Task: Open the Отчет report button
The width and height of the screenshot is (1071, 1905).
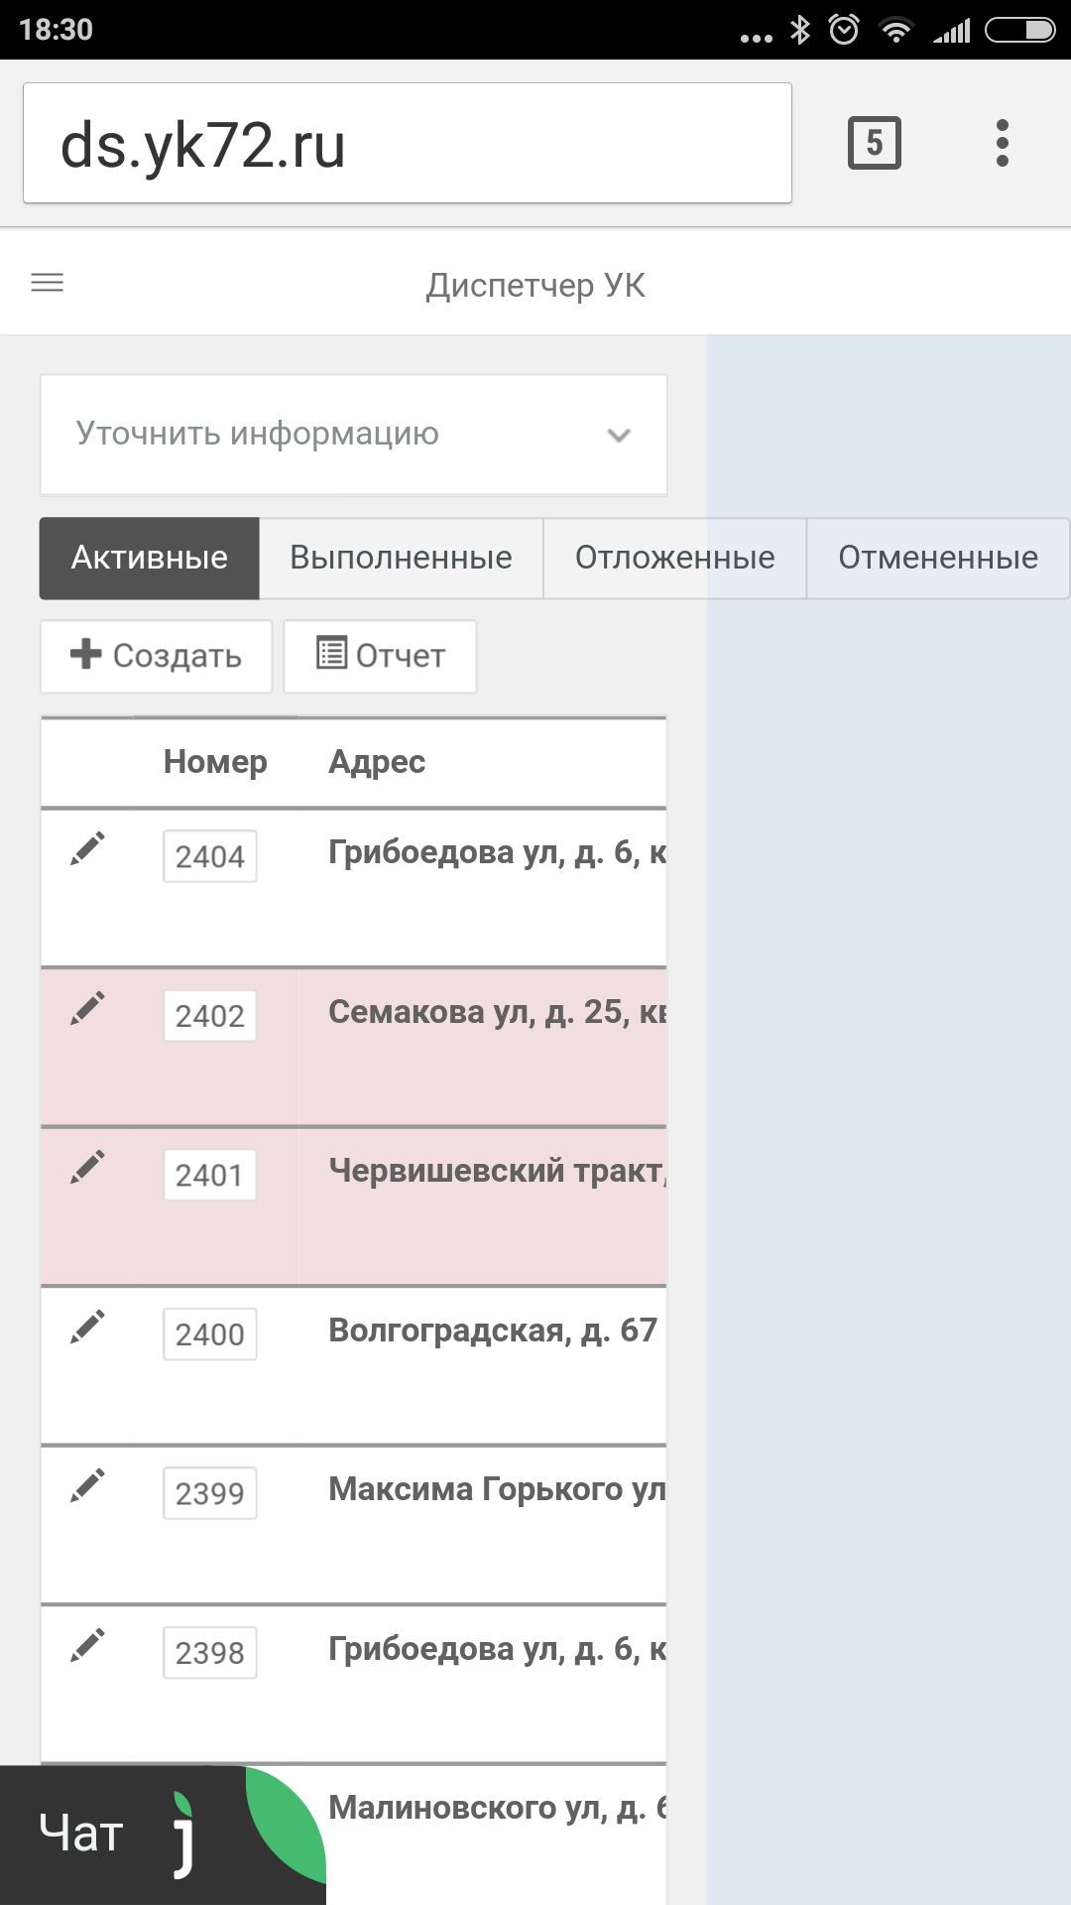Action: point(380,656)
